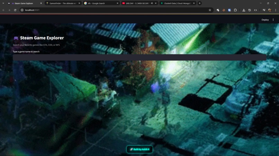
Task: Open the Chrome three-dot menu
Action: (276, 10)
